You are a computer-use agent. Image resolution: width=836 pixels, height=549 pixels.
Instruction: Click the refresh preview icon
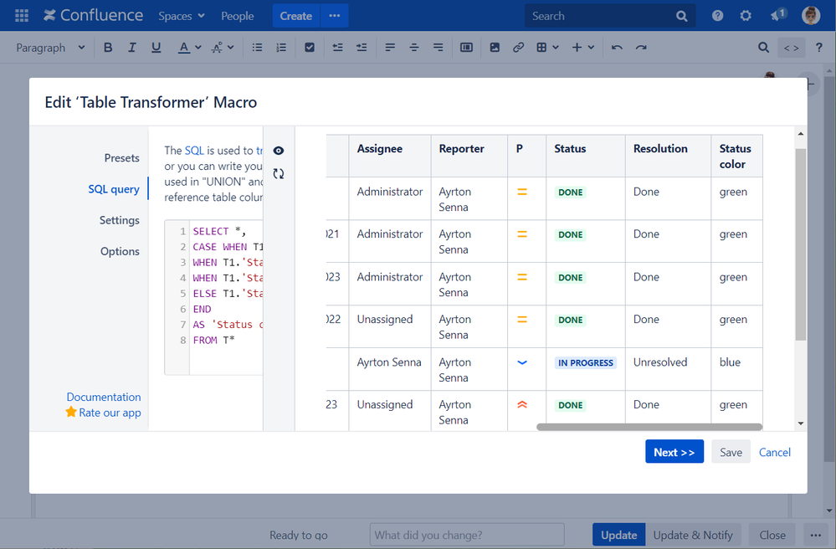click(279, 174)
